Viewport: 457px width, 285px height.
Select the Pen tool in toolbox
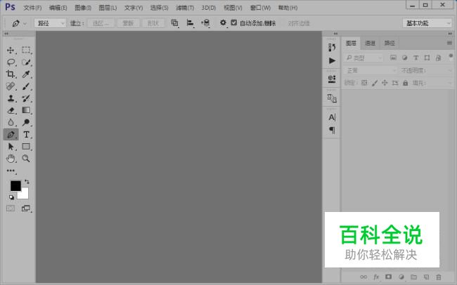point(11,135)
